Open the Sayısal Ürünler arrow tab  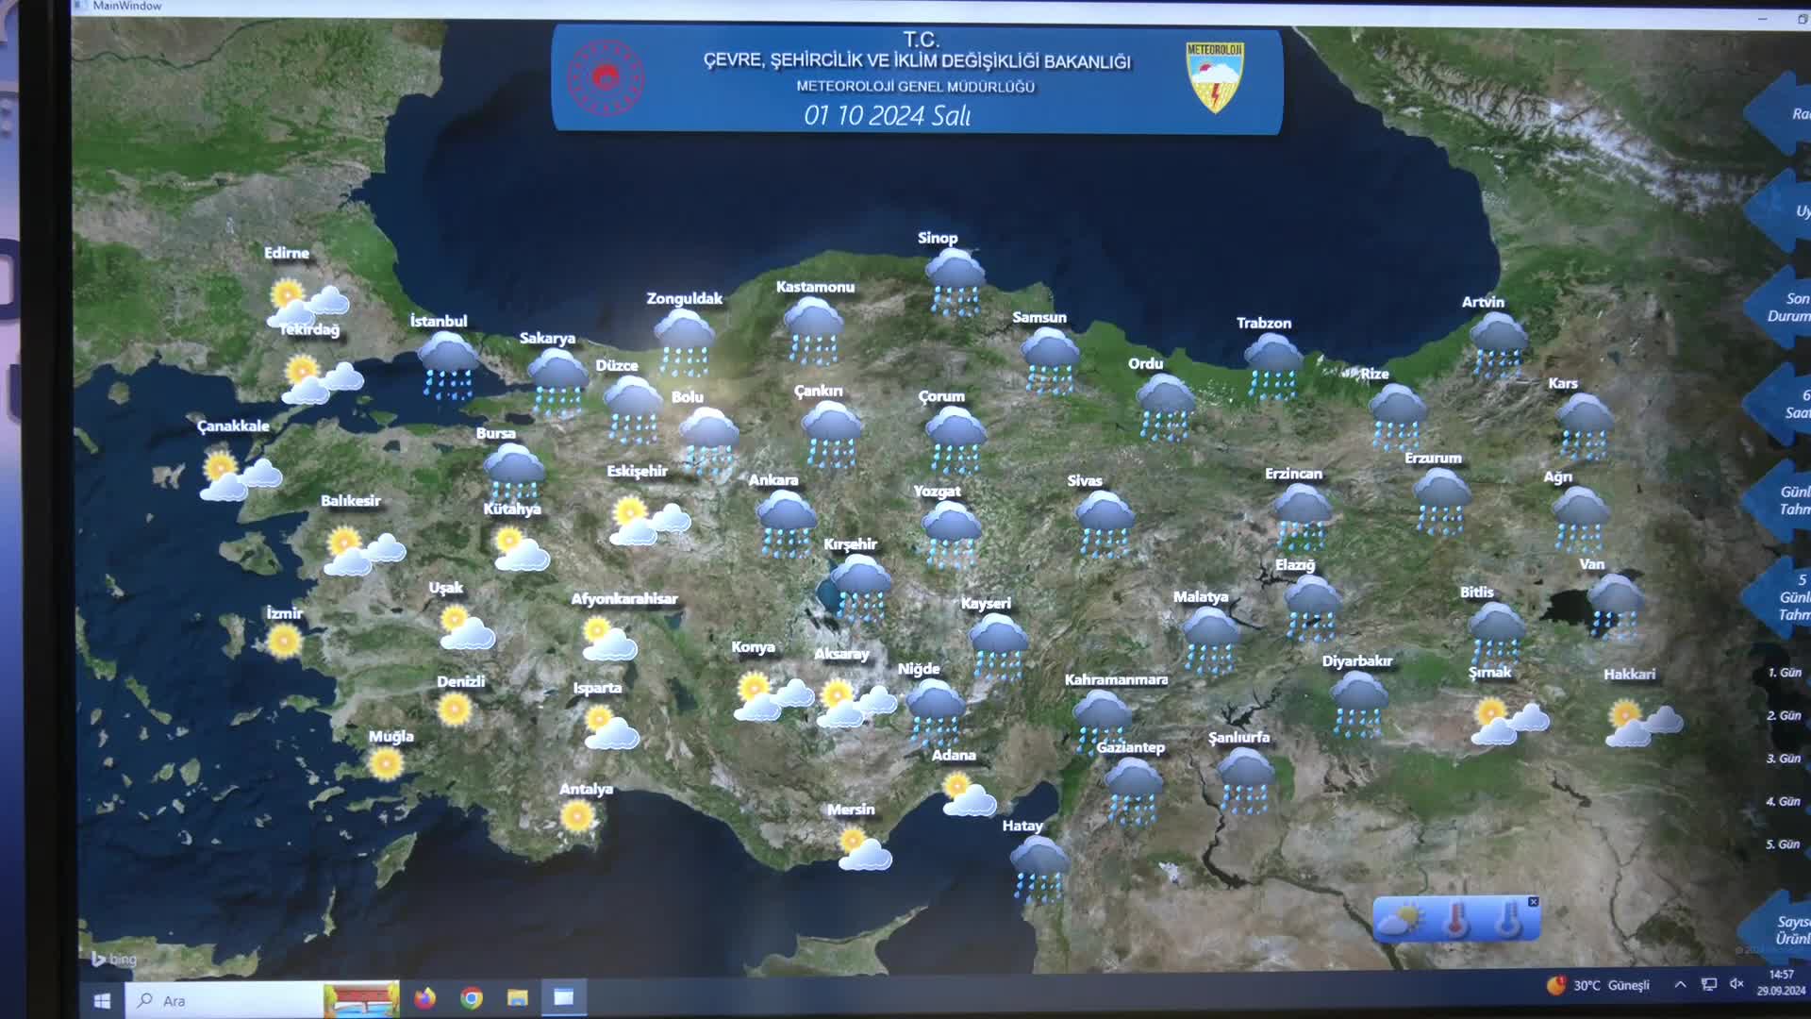click(1777, 929)
